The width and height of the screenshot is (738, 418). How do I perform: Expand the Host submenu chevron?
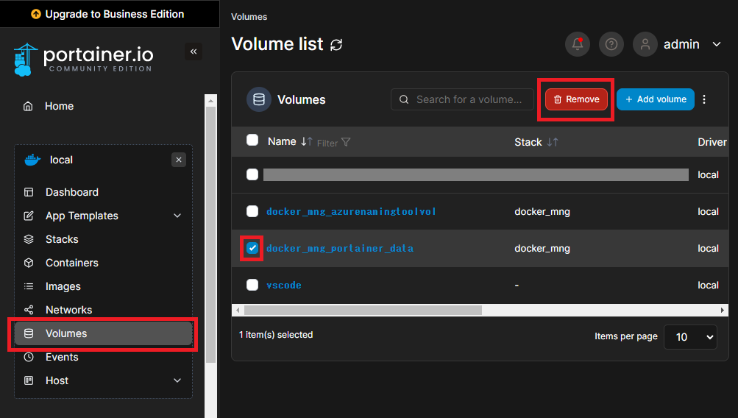click(177, 380)
